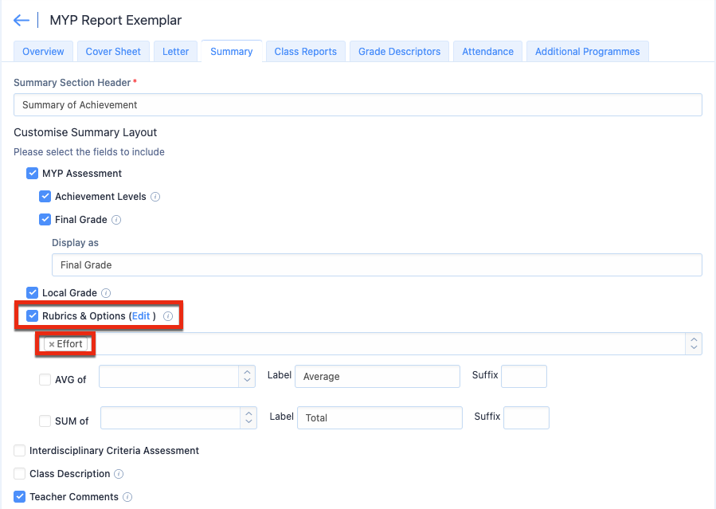Open the info icon beside Achievement Levels
This screenshot has height=509, width=716.
click(155, 197)
